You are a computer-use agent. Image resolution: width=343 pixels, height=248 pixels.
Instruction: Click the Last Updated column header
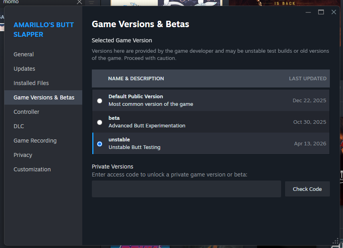[307, 79]
